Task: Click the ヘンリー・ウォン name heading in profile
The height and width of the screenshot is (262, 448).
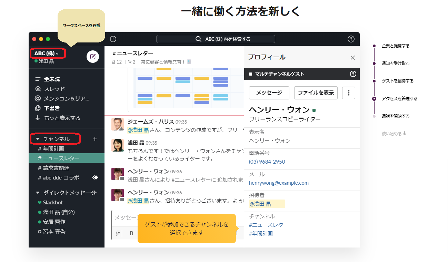Action: (279, 110)
